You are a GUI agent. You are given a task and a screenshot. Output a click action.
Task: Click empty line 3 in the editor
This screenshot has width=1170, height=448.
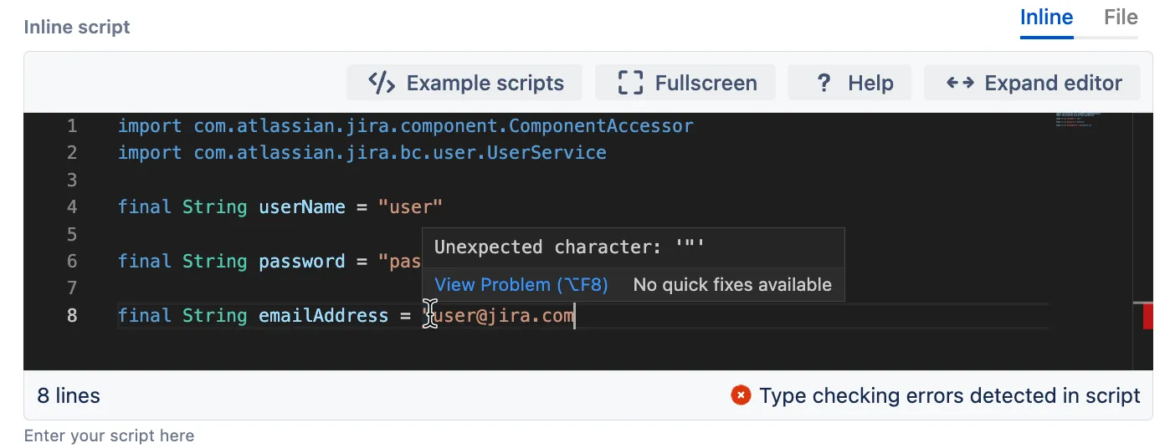click(x=582, y=180)
